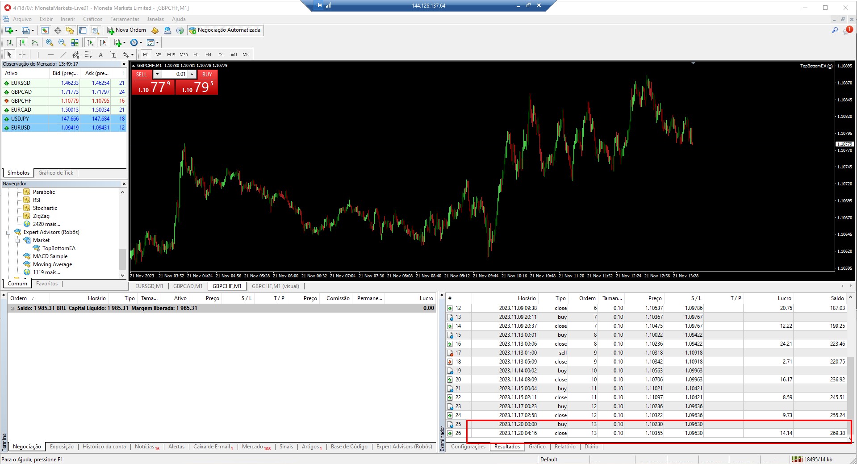The width and height of the screenshot is (857, 464).
Task: Click the Nova Ordem button
Action: point(126,30)
